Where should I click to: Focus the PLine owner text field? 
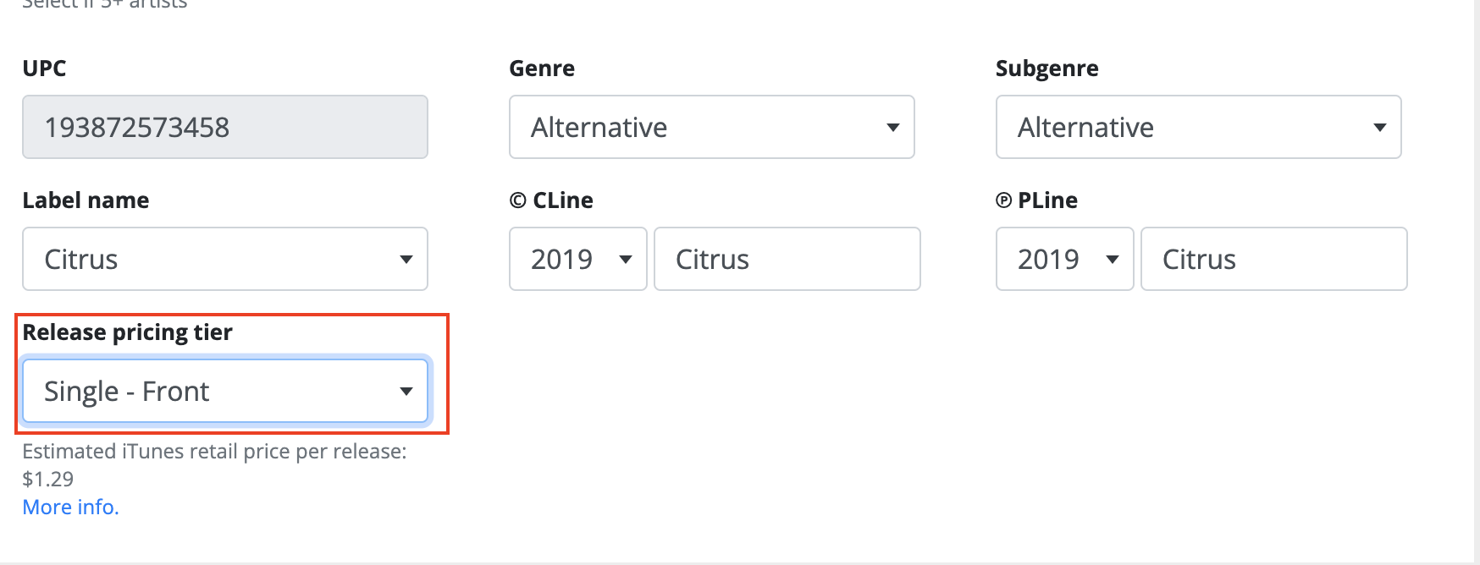point(1273,259)
